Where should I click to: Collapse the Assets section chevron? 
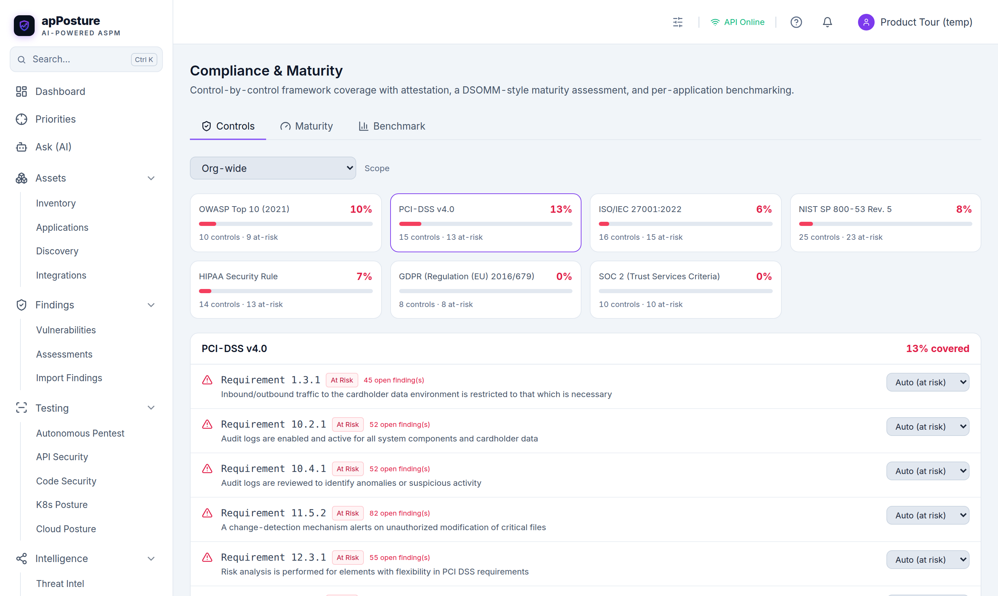pos(151,178)
